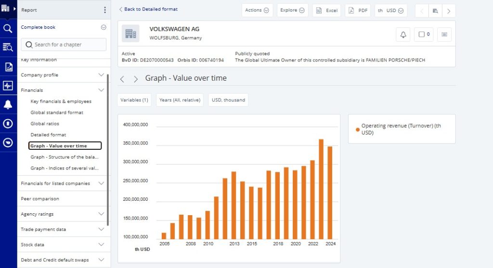Go to next report section chevron
This screenshot has height=268, width=493.
(x=135, y=79)
